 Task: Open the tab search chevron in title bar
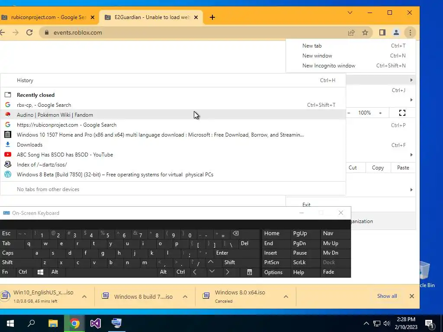pos(350,13)
